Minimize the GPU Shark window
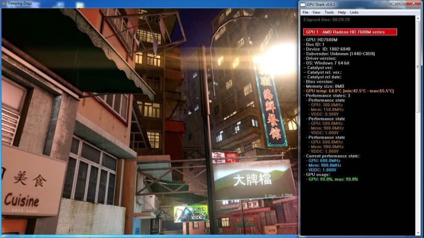The width and height of the screenshot is (424, 238). click(x=393, y=3)
